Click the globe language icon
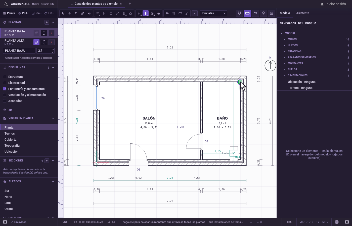 (x=337, y=222)
